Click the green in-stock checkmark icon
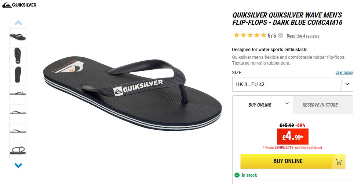This screenshot has height=184, width=354. click(x=237, y=175)
